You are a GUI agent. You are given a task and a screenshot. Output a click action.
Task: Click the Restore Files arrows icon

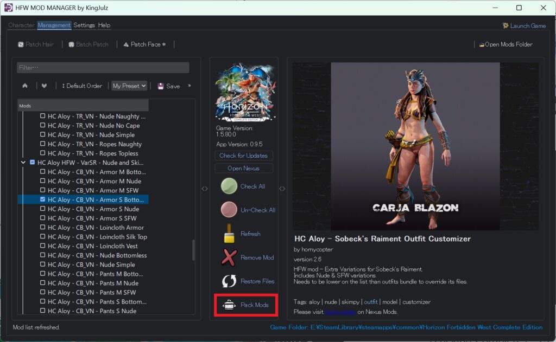229,281
